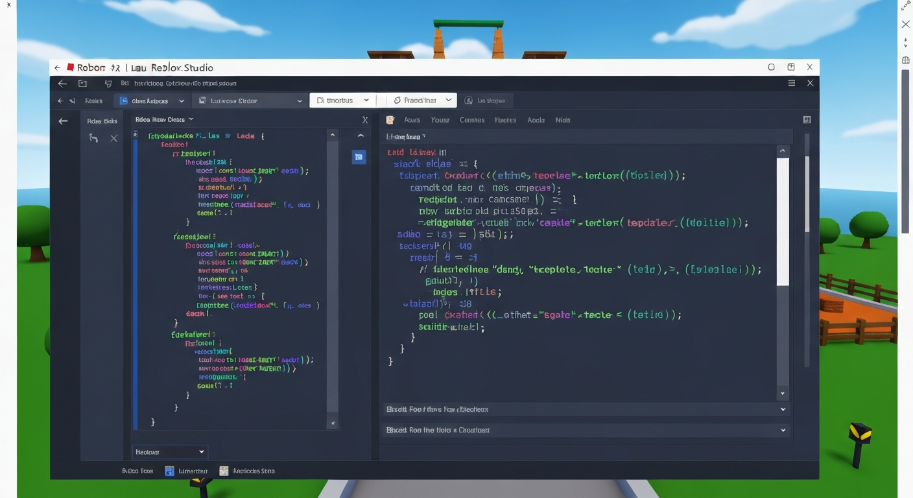Image resolution: width=913 pixels, height=498 pixels.
Task: Click the up-down arrows icon on the right edge
Action: [x=906, y=43]
